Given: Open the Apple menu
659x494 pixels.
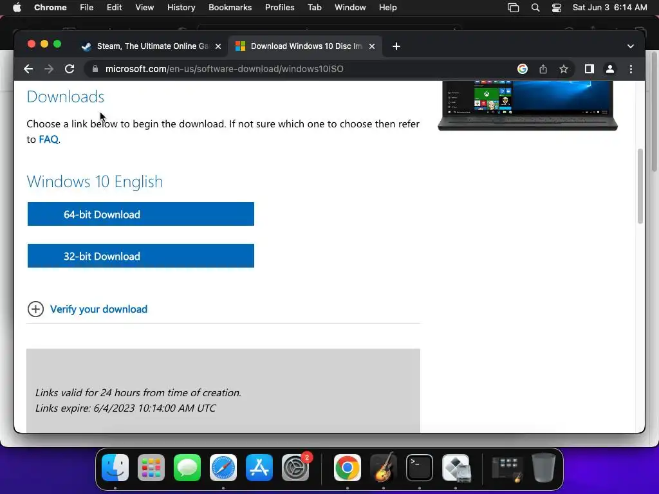Looking at the screenshot, I should (17, 8).
